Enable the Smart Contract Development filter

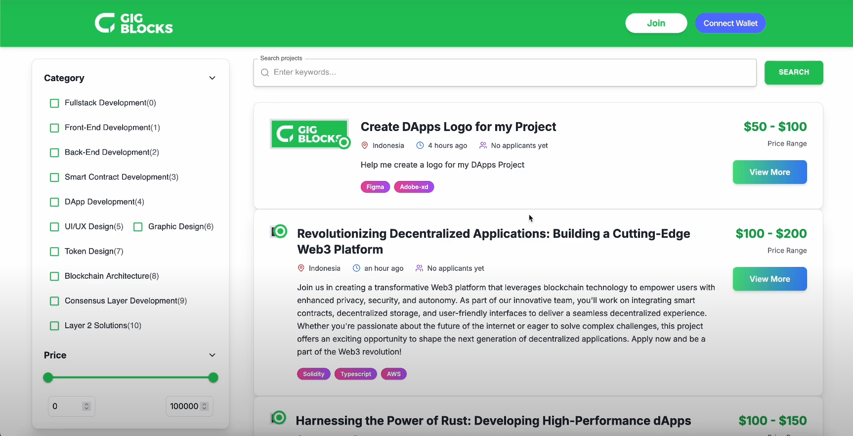tap(54, 177)
